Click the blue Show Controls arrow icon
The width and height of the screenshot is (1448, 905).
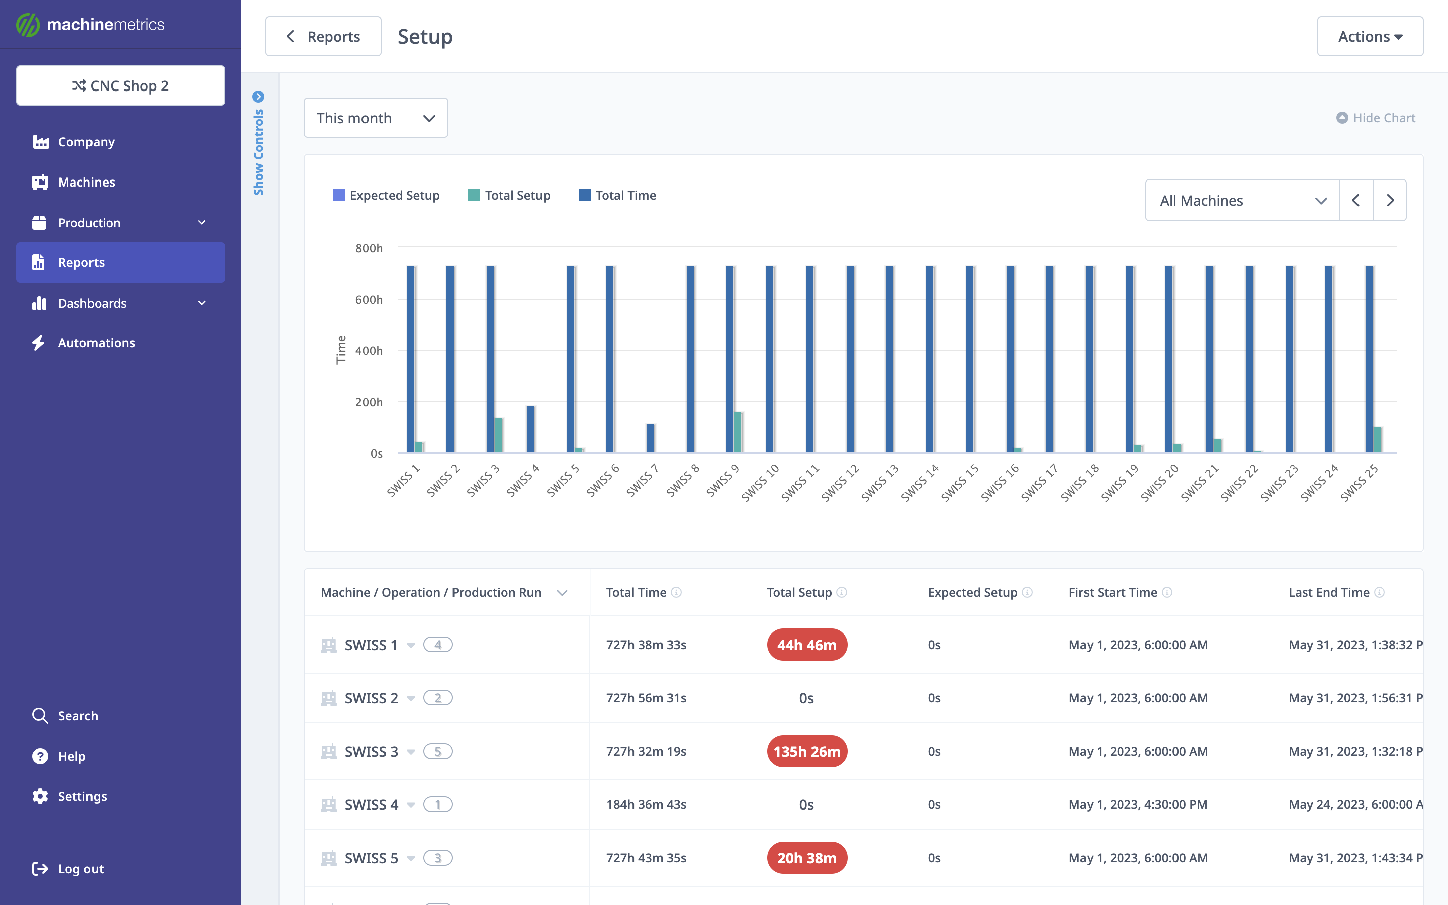[258, 97]
